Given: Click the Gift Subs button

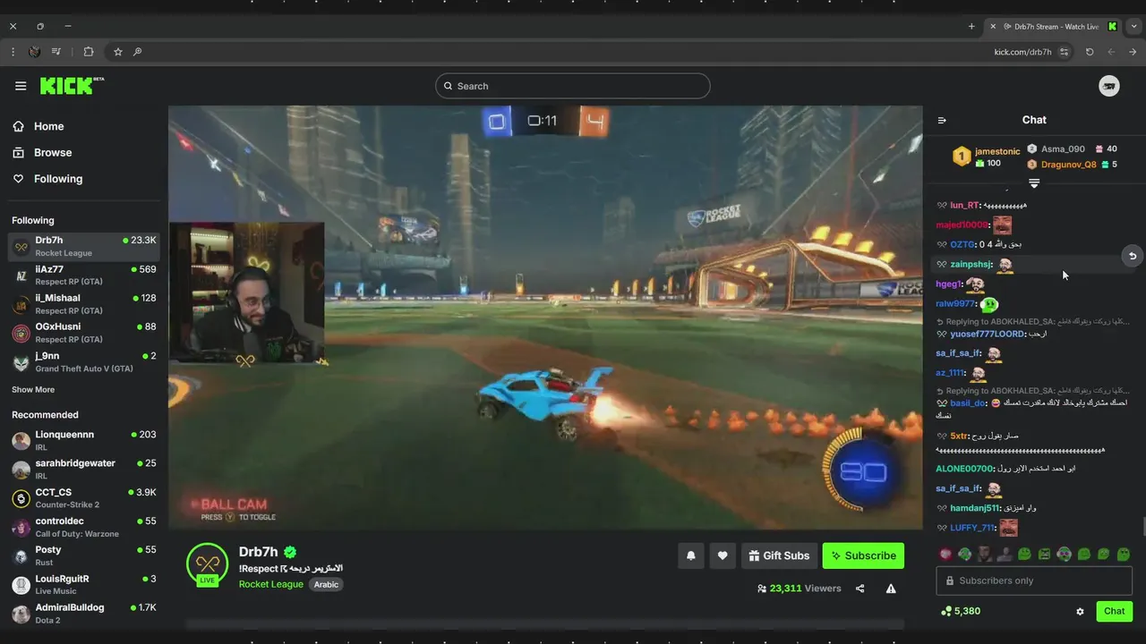Looking at the screenshot, I should pyautogui.click(x=779, y=555).
